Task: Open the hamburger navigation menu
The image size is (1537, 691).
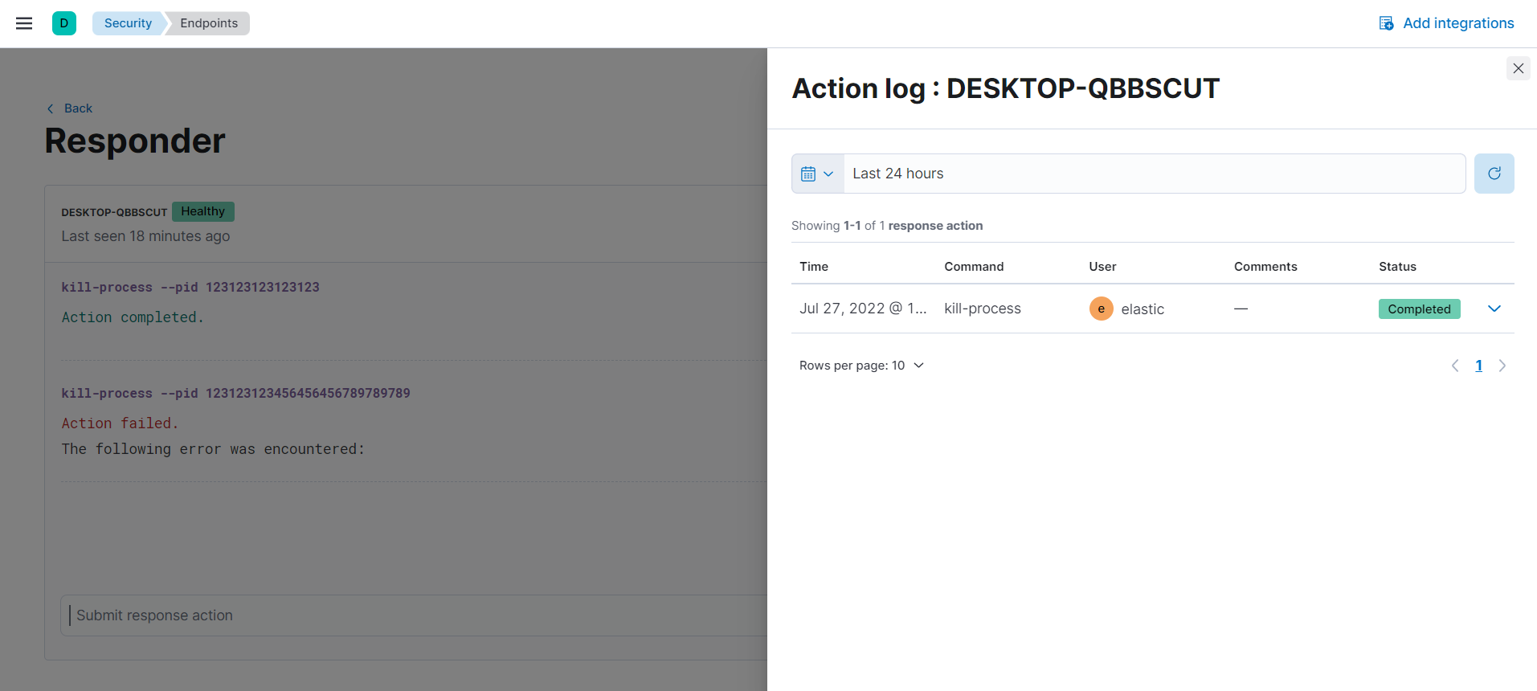Action: 24,23
